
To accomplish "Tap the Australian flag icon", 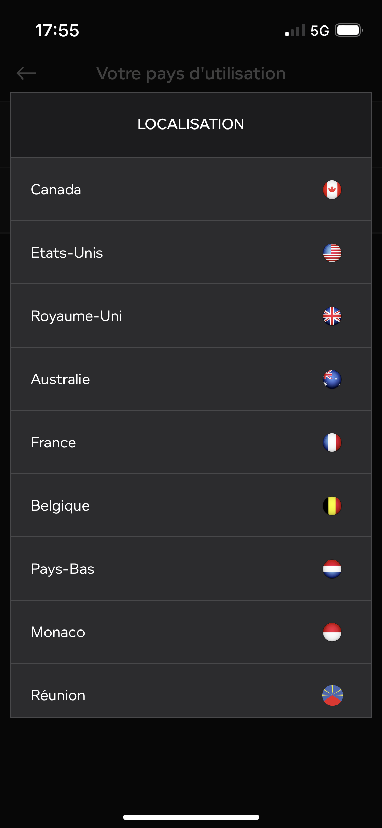I will 332,379.
